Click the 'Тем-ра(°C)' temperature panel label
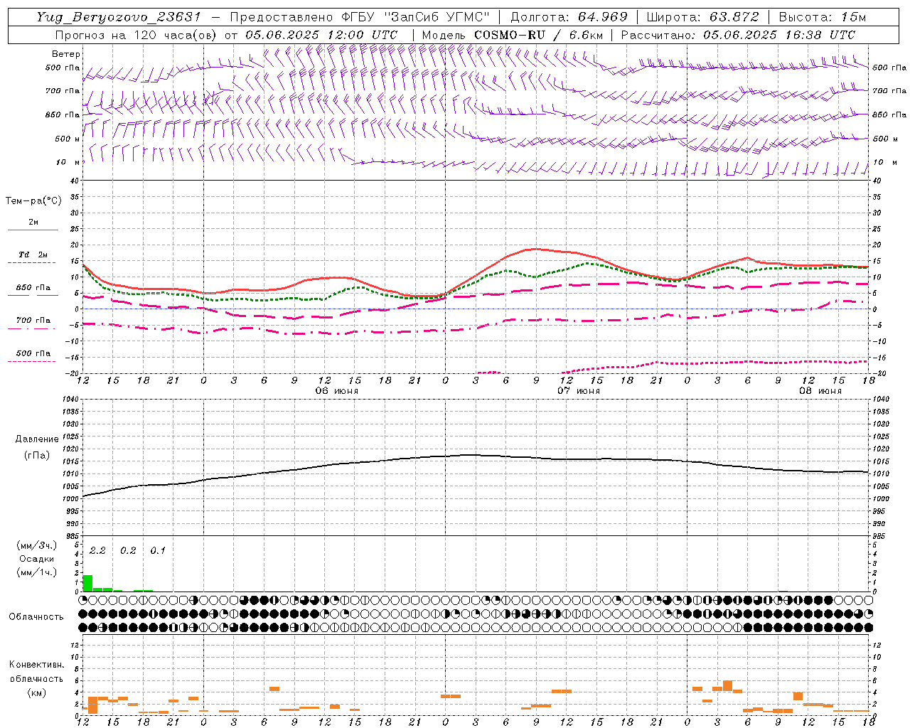Image resolution: width=910 pixels, height=728 pixels. tap(33, 201)
